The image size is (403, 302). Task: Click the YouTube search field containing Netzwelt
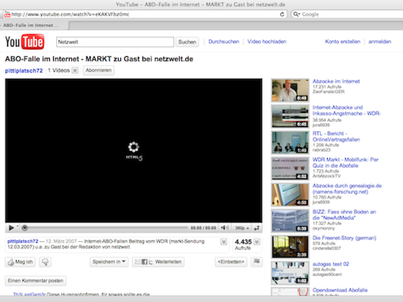[x=115, y=42]
